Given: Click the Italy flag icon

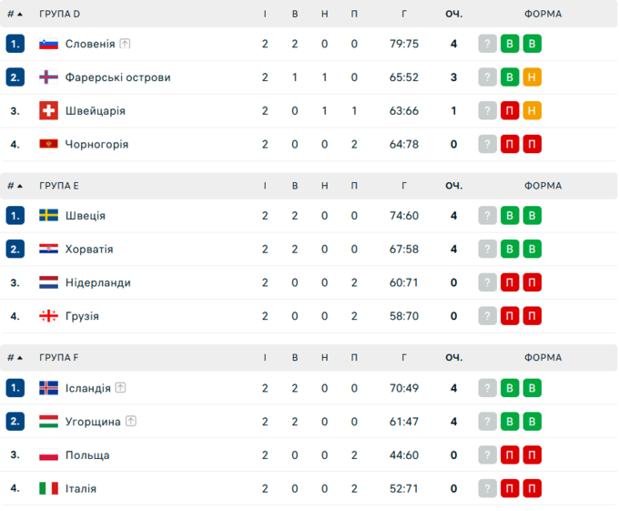Looking at the screenshot, I should coord(49,488).
